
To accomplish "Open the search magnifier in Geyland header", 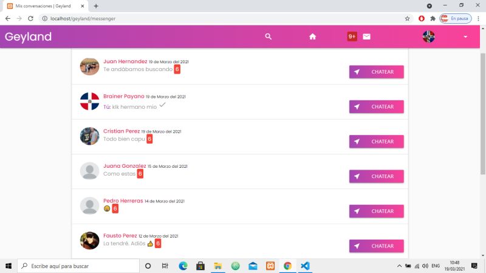I will 268,36.
